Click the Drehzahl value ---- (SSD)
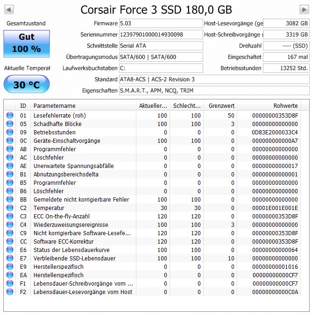 point(286,46)
